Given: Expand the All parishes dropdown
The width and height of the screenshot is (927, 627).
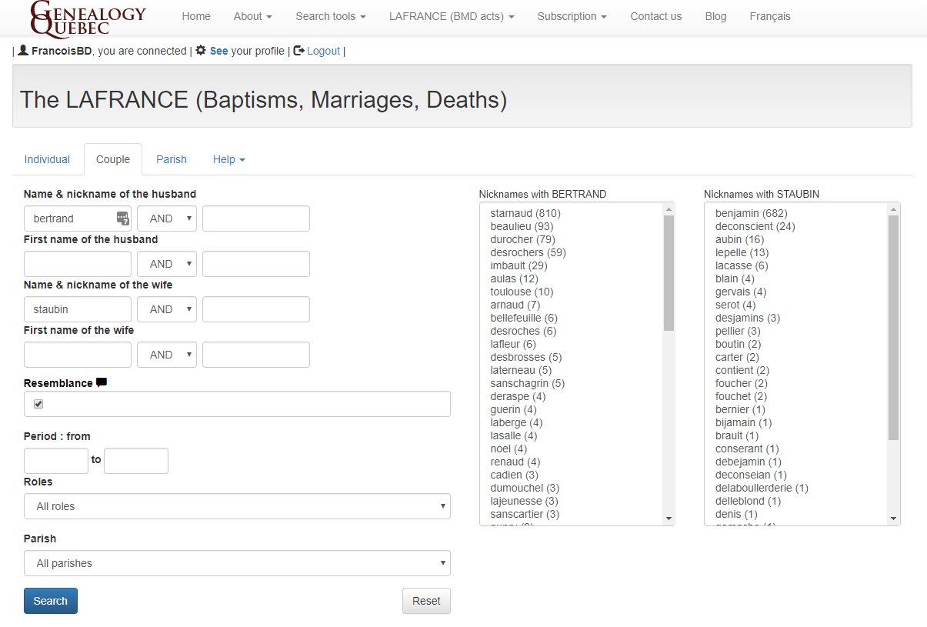Looking at the screenshot, I should (237, 563).
